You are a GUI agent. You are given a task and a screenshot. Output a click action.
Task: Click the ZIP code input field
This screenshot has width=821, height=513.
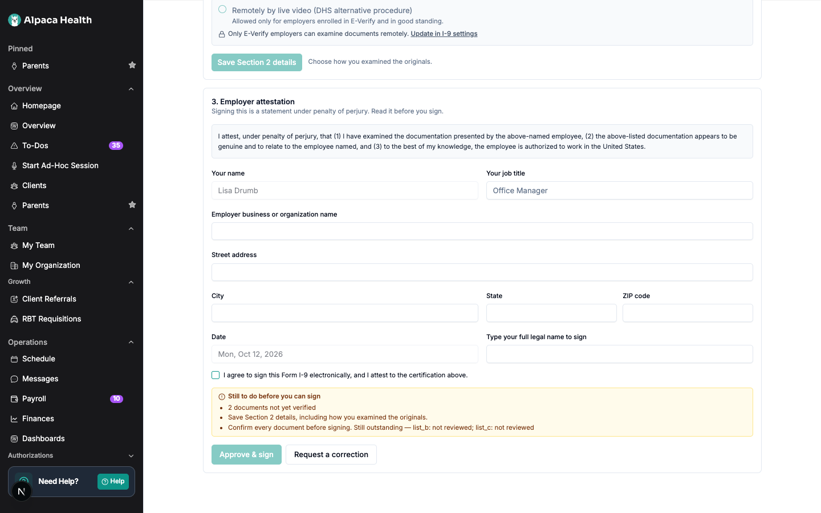point(688,313)
